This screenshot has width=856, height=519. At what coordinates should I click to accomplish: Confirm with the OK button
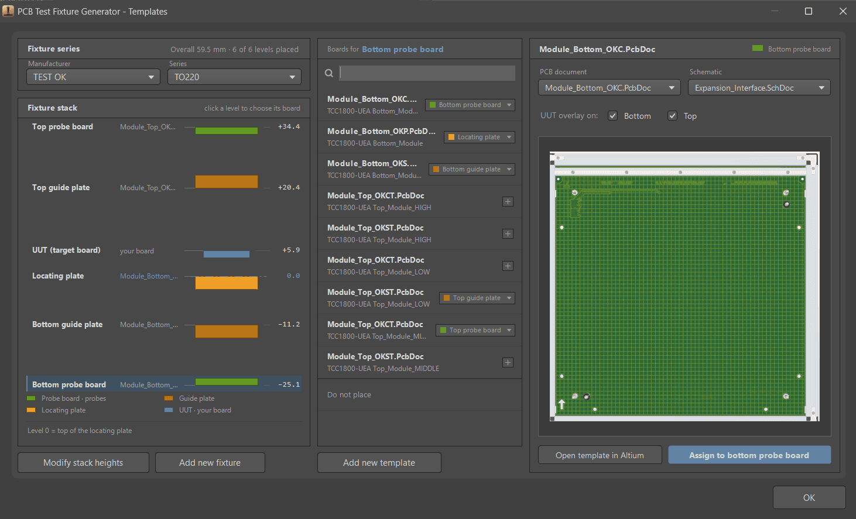coord(809,497)
